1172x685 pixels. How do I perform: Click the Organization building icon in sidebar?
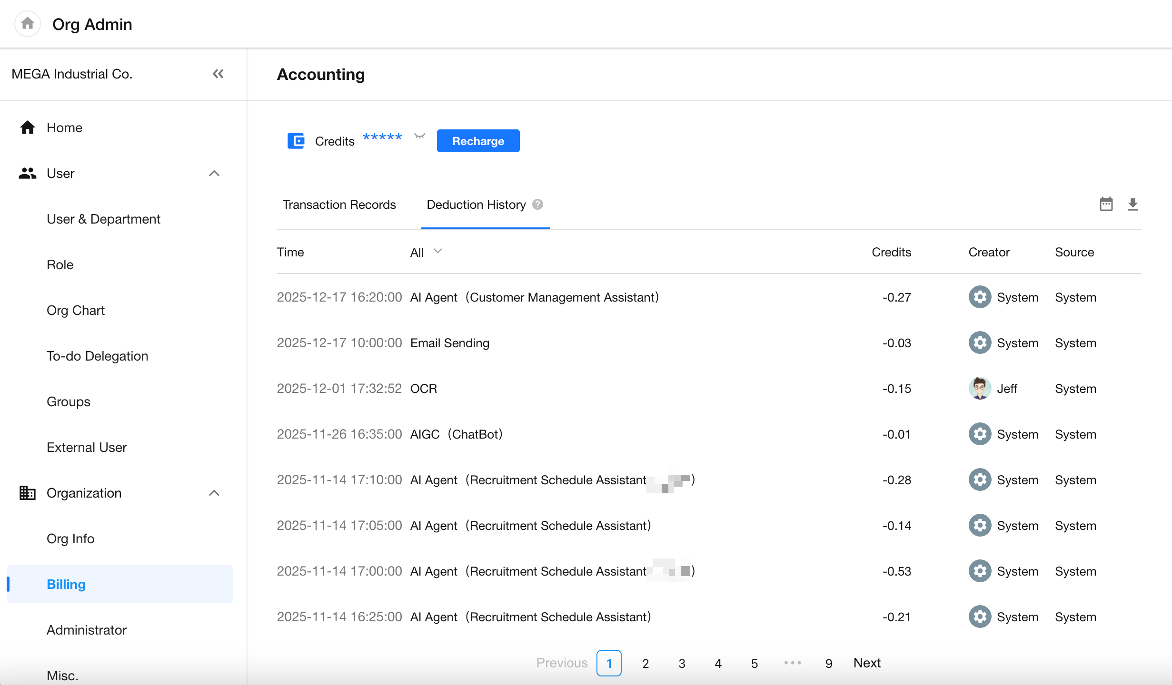click(x=27, y=493)
